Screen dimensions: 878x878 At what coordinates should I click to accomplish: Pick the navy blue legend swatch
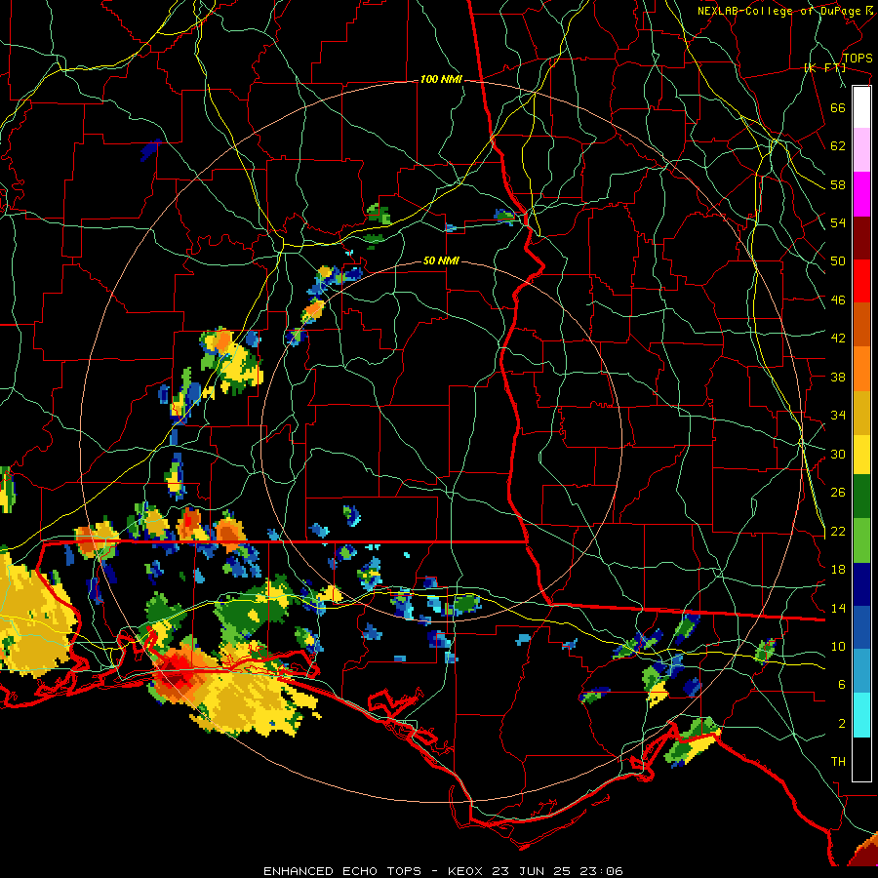tap(861, 584)
